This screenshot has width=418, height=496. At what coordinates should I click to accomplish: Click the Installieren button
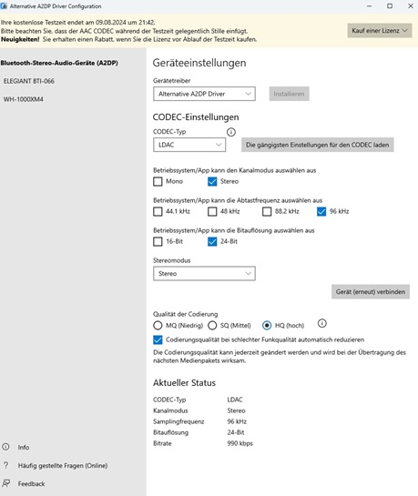(x=289, y=94)
